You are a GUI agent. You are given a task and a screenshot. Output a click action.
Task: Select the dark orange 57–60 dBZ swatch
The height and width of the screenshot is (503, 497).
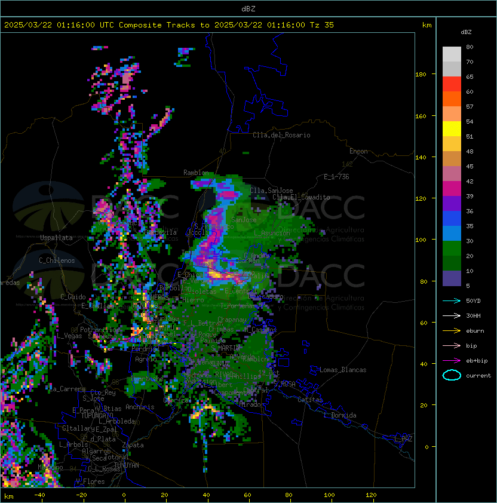(x=452, y=99)
